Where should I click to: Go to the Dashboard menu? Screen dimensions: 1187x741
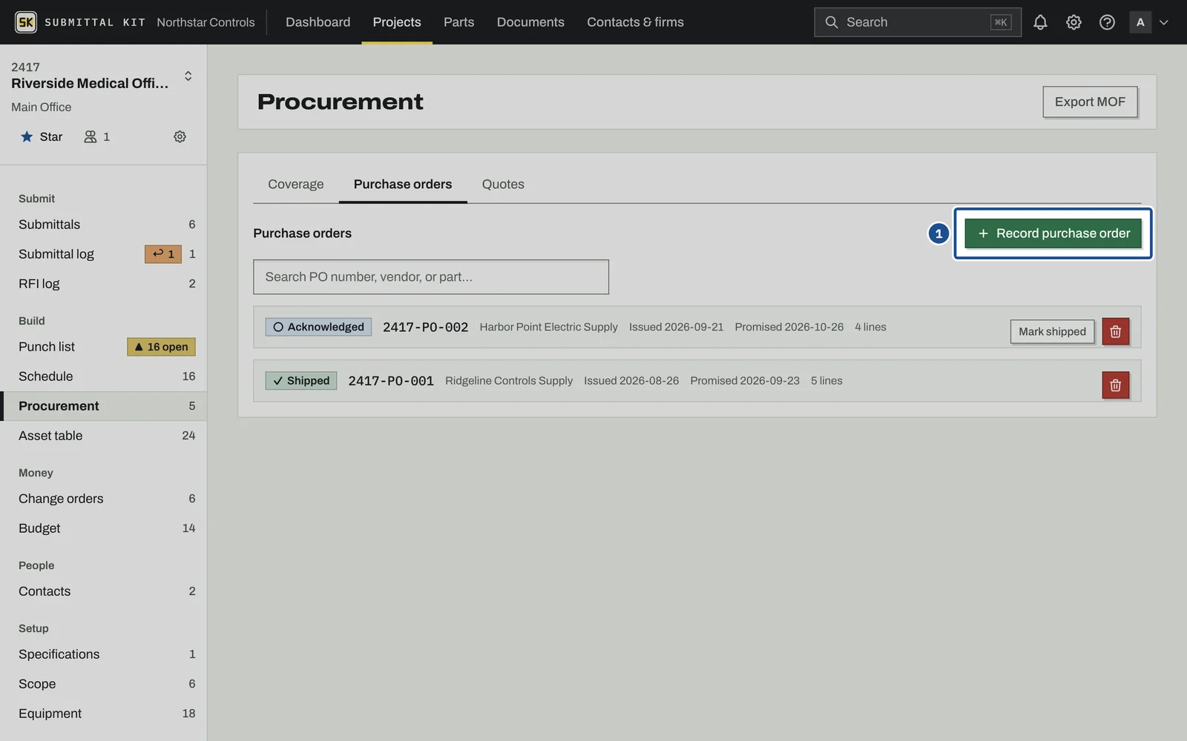(318, 22)
